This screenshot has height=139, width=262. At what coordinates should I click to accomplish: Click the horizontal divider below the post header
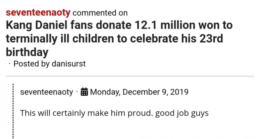[130, 76]
